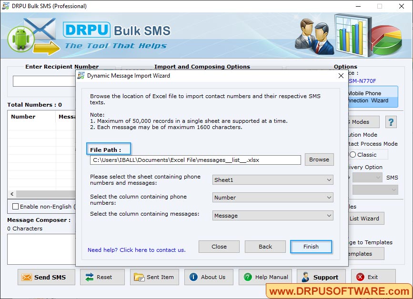Click the About Us info icon
413x299 pixels.
click(x=193, y=277)
